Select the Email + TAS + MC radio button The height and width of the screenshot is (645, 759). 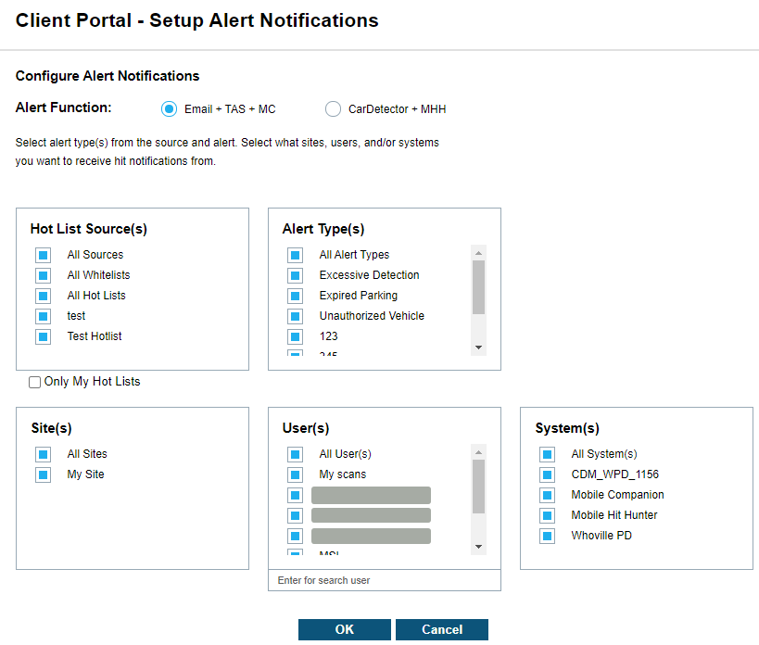(169, 109)
